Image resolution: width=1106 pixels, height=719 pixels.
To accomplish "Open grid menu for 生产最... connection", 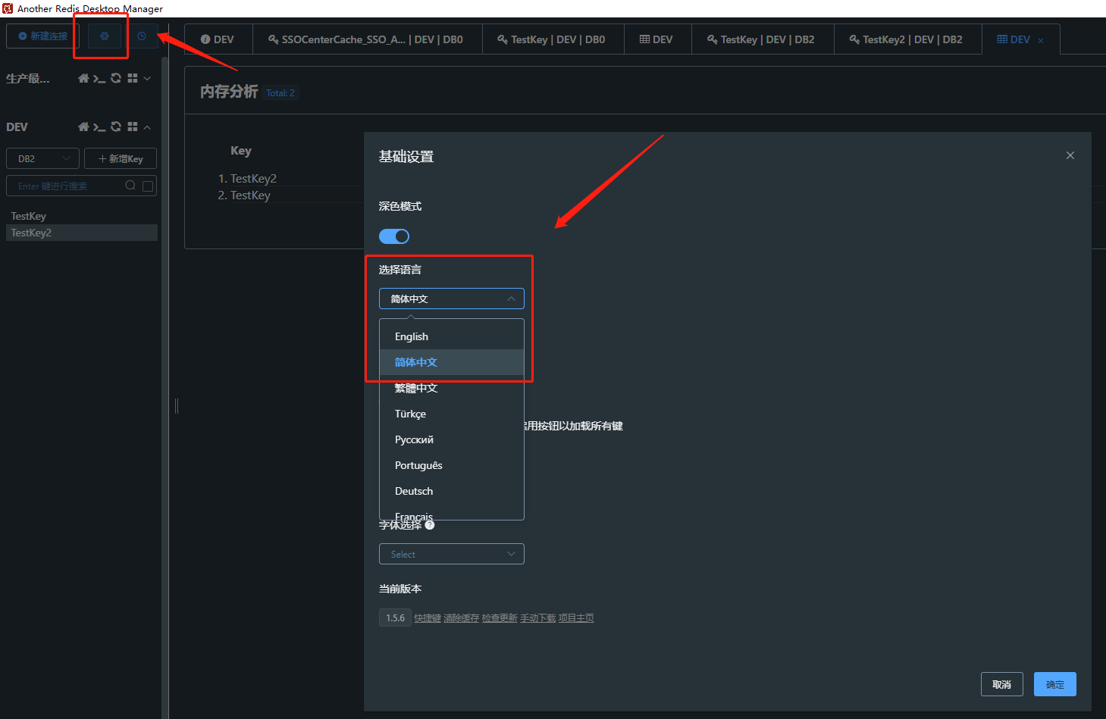I will 133,78.
